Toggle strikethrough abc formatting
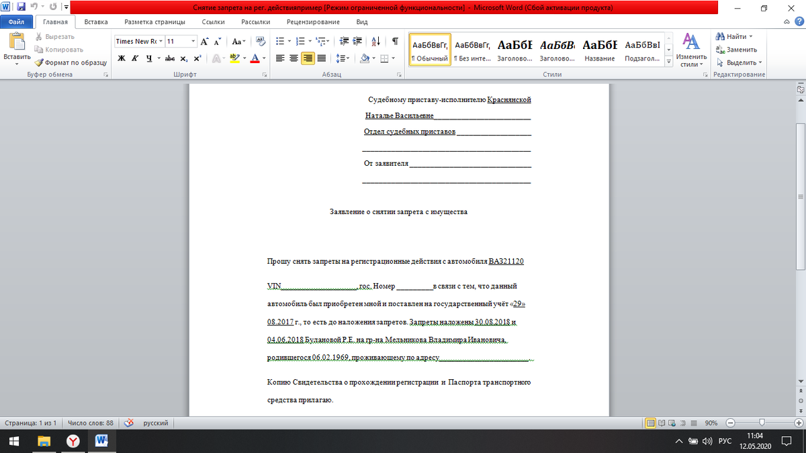806x453 pixels. click(x=170, y=58)
